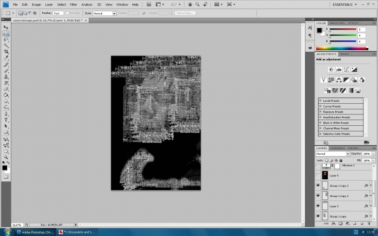Select the History Brush tool
378x236 pixels.
[x=6, y=83]
